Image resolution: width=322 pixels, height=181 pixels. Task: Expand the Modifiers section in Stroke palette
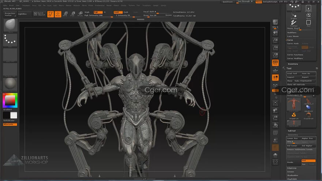(x=292, y=33)
